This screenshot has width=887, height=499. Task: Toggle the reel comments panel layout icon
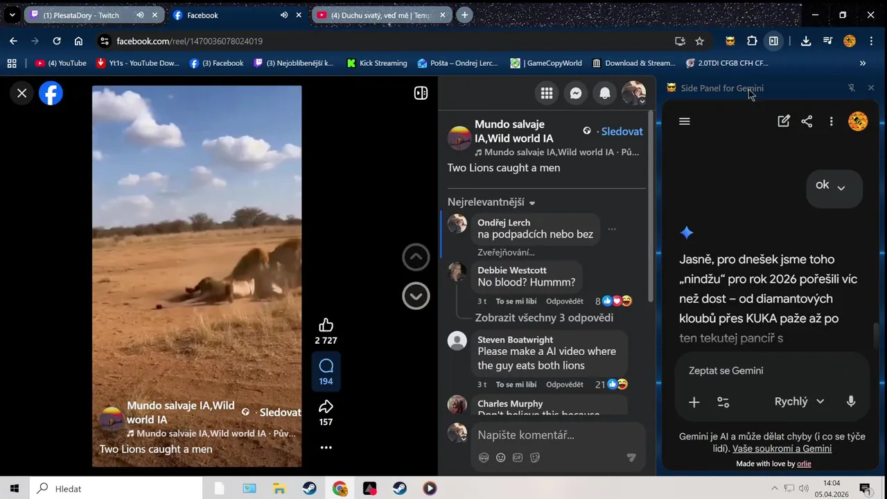click(x=421, y=94)
